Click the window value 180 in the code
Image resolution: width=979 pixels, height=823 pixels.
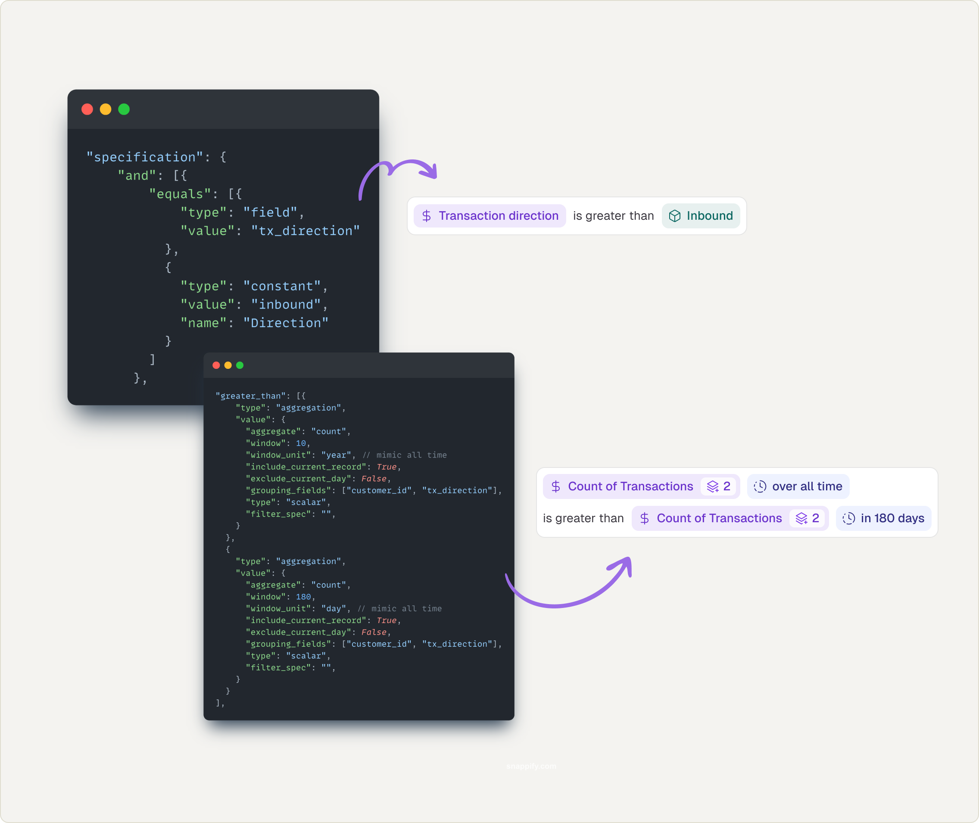point(303,597)
